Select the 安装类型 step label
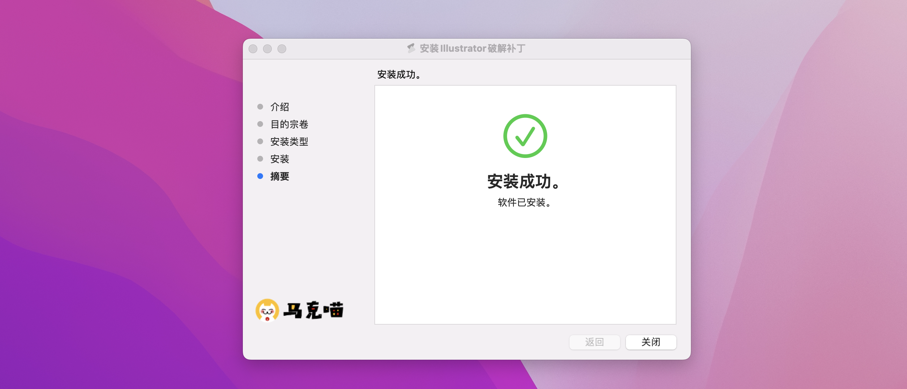Image resolution: width=907 pixels, height=389 pixels. click(x=289, y=141)
